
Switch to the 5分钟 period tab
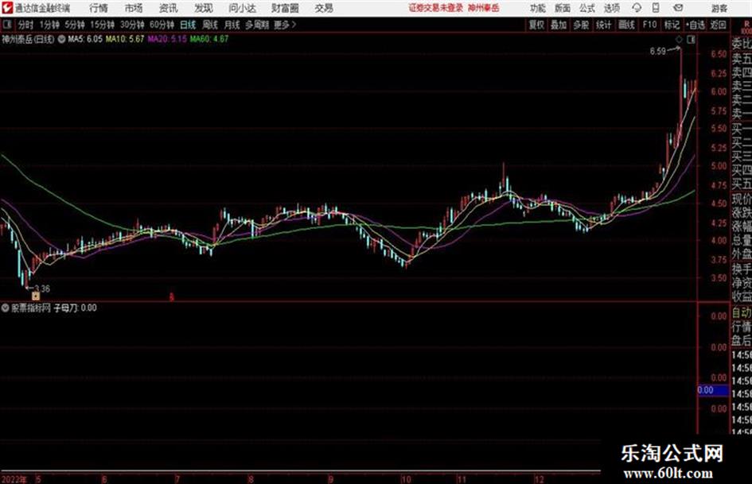click(75, 25)
